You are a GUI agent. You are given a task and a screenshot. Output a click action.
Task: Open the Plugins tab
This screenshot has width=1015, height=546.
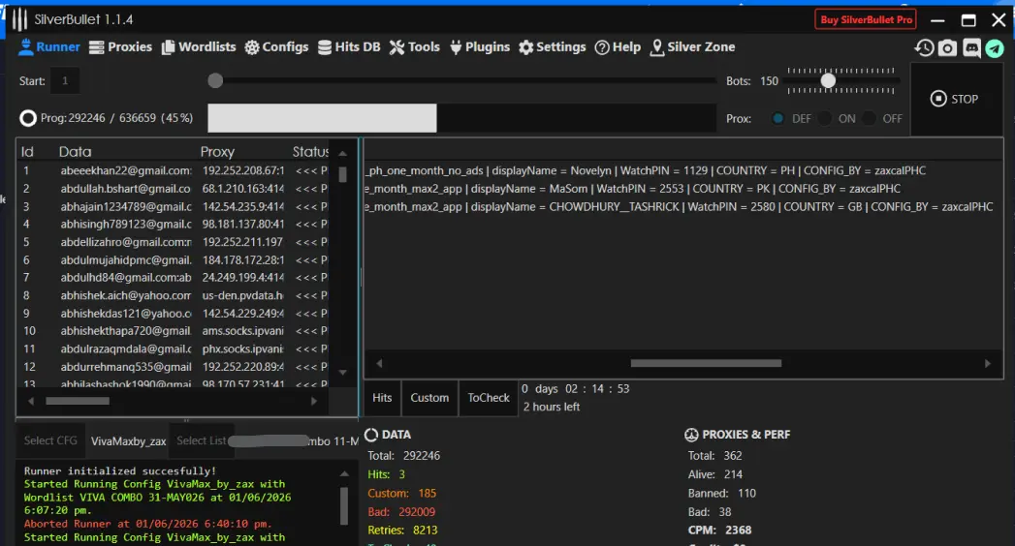point(480,47)
